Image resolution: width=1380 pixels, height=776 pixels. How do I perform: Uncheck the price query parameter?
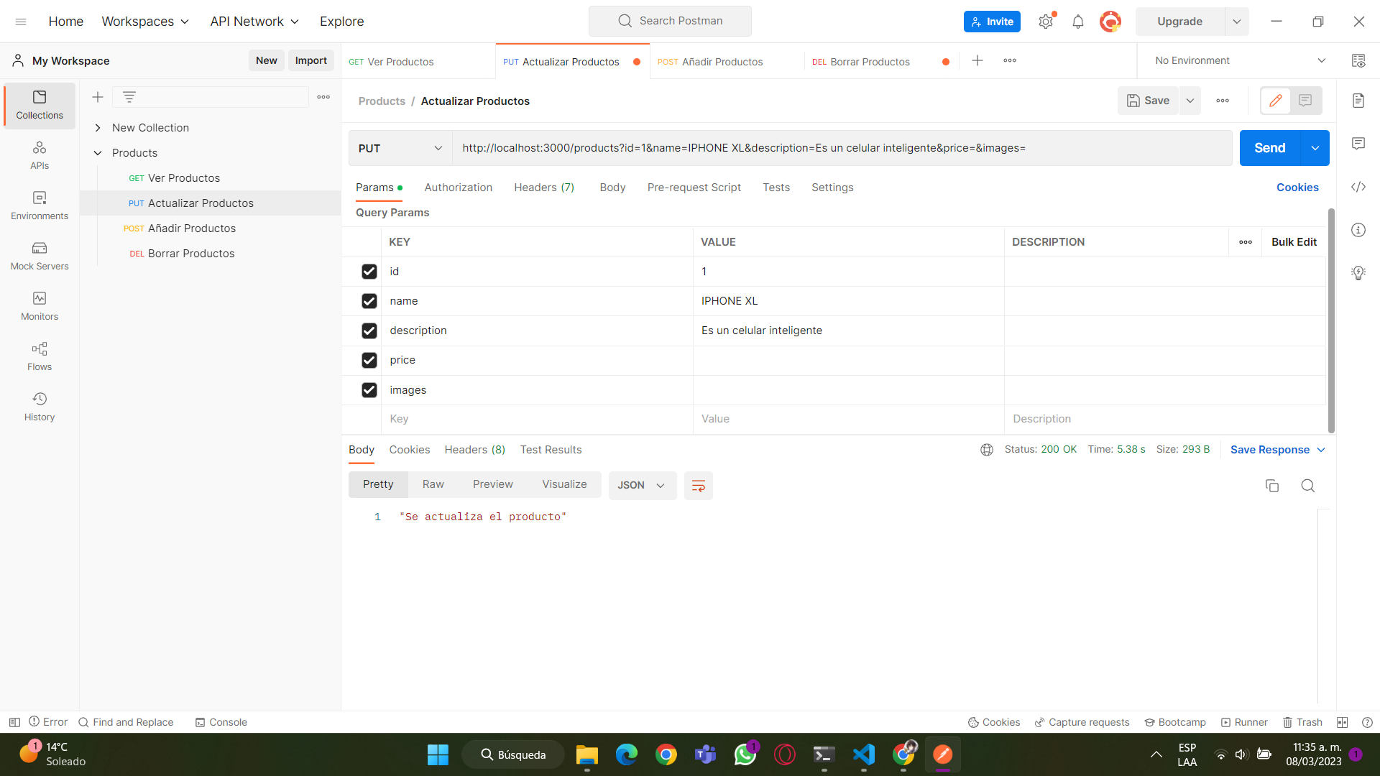(x=369, y=360)
